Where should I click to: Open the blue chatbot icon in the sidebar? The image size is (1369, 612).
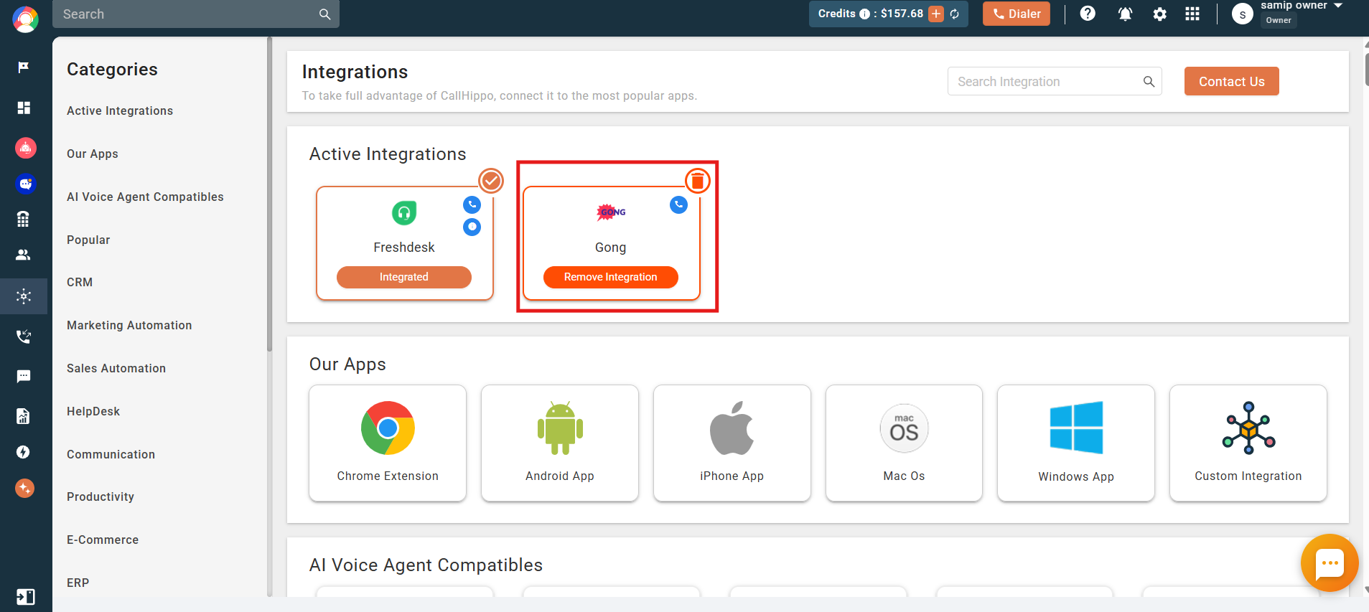[25, 184]
